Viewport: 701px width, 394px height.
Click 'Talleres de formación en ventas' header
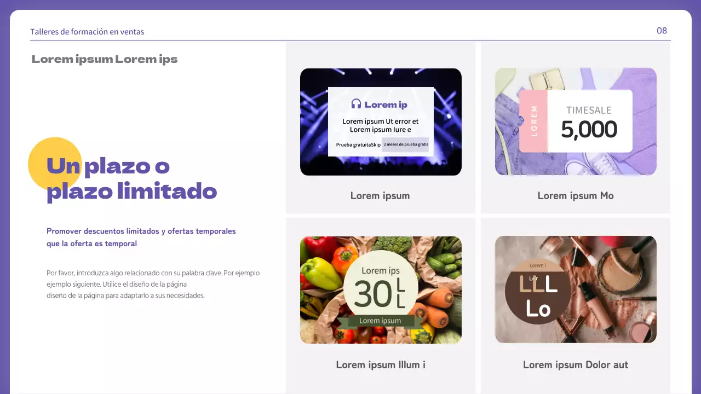(87, 32)
